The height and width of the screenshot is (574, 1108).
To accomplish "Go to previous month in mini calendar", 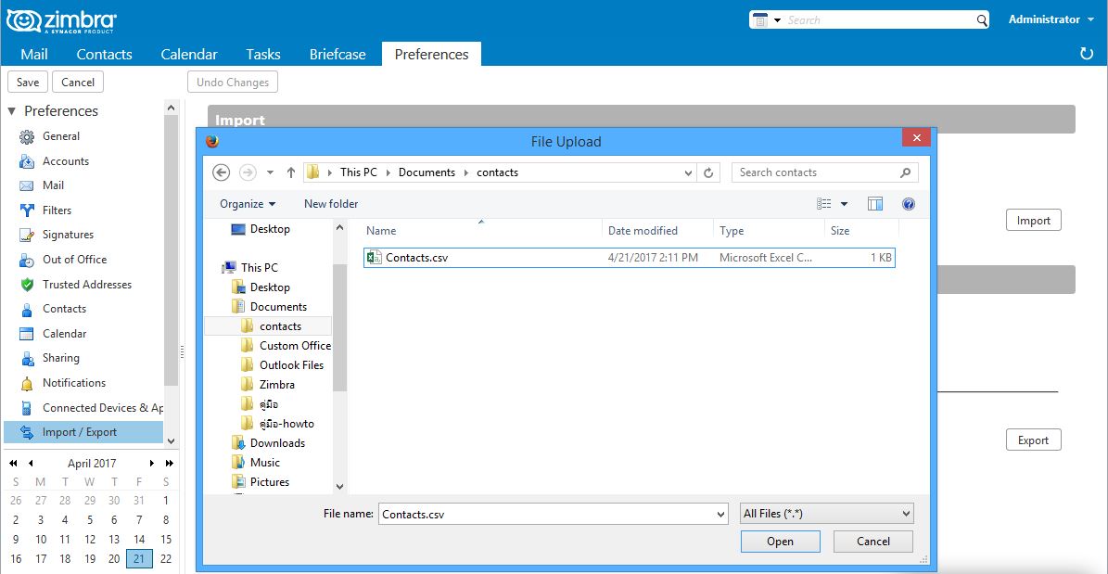I will point(31,464).
